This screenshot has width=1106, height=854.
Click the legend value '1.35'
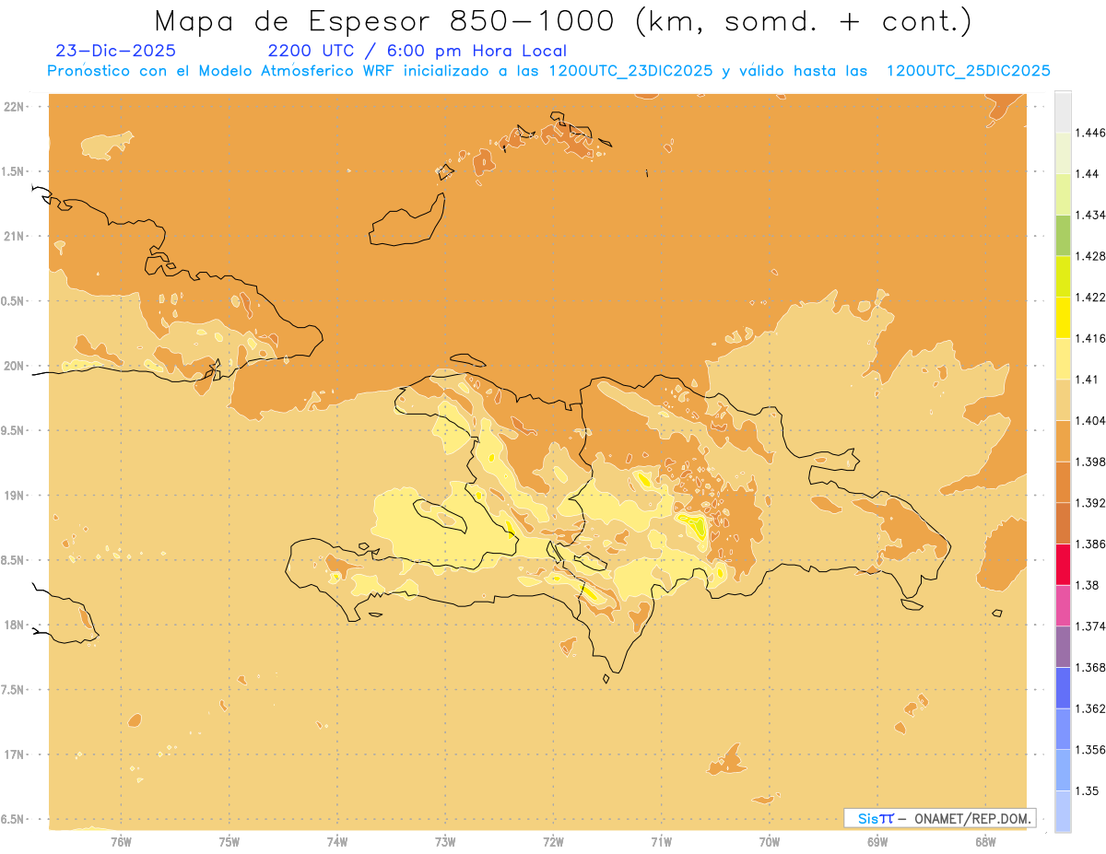pyautogui.click(x=1087, y=790)
